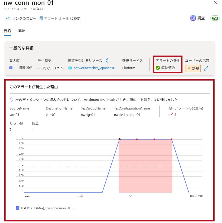The image size is (222, 223).
Task: Click このアラートが発生した理由 heading
Action: coord(34,87)
